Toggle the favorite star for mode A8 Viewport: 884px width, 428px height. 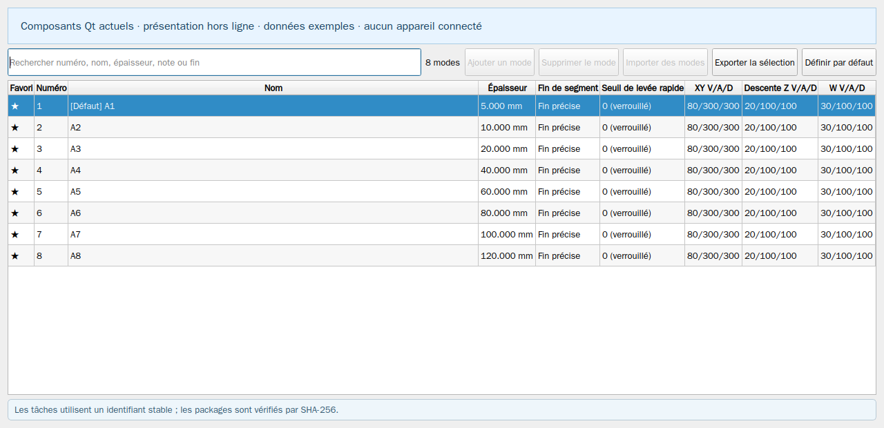click(x=15, y=256)
